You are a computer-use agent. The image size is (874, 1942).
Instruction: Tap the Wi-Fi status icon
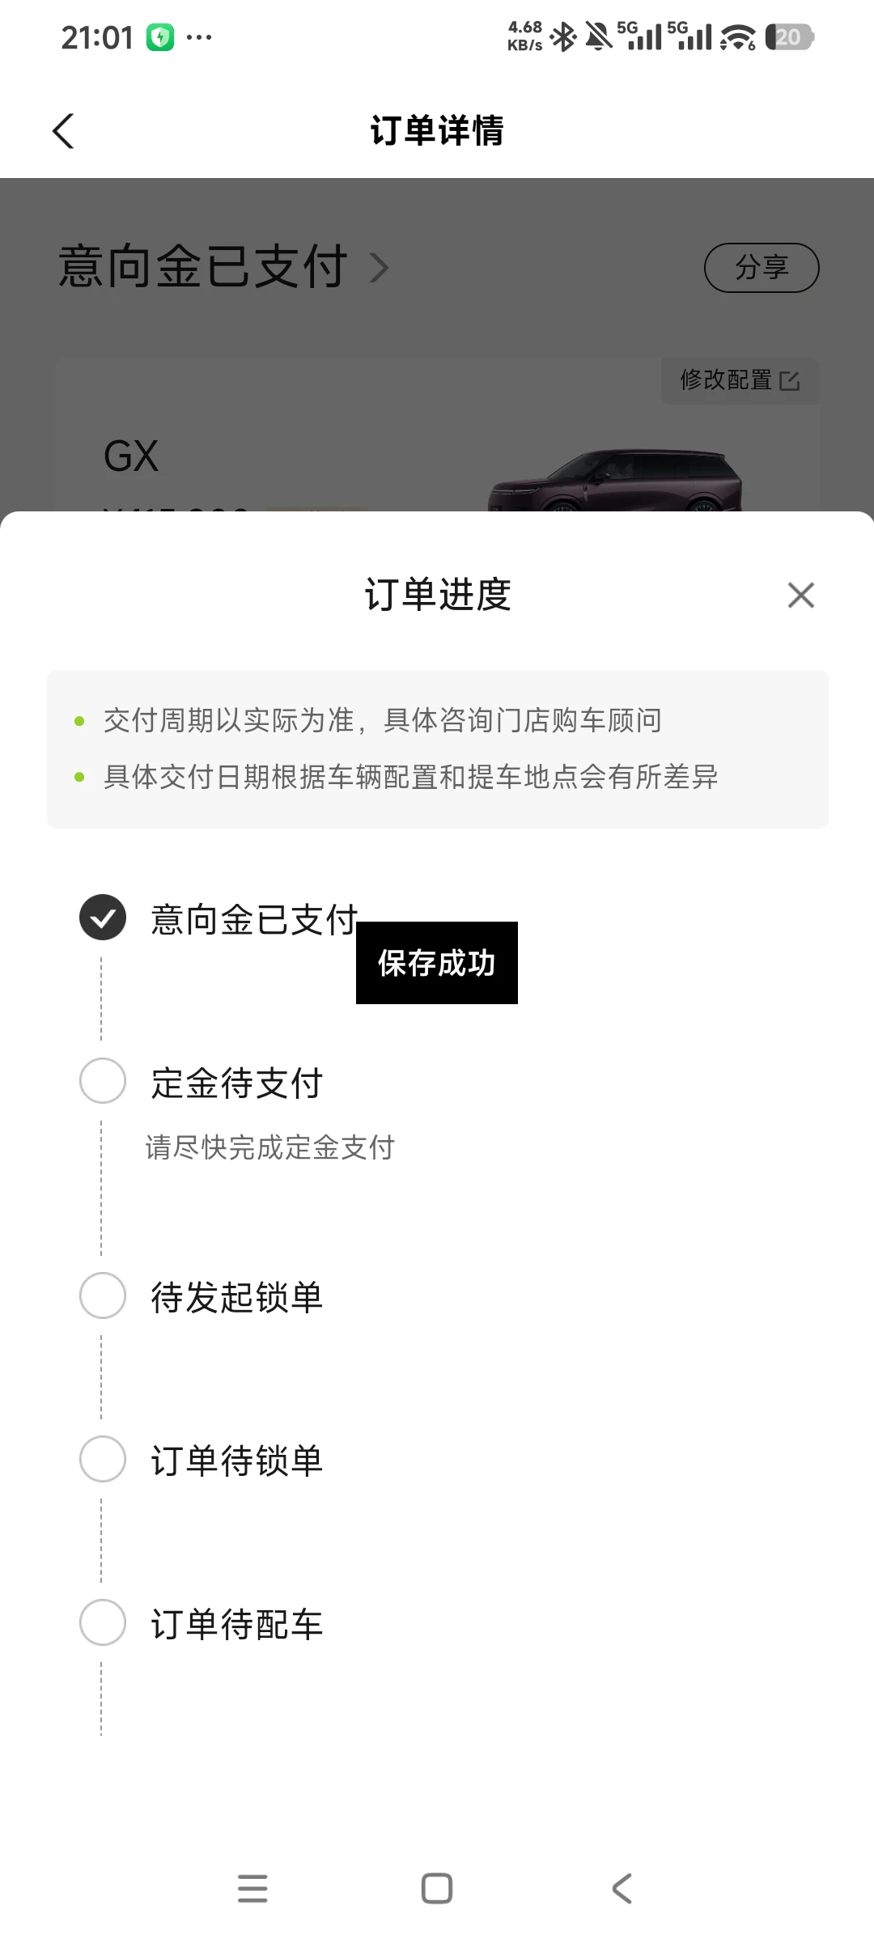pos(737,37)
